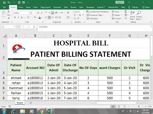Click the Tell me search box
153x114 pixels.
[134, 7]
